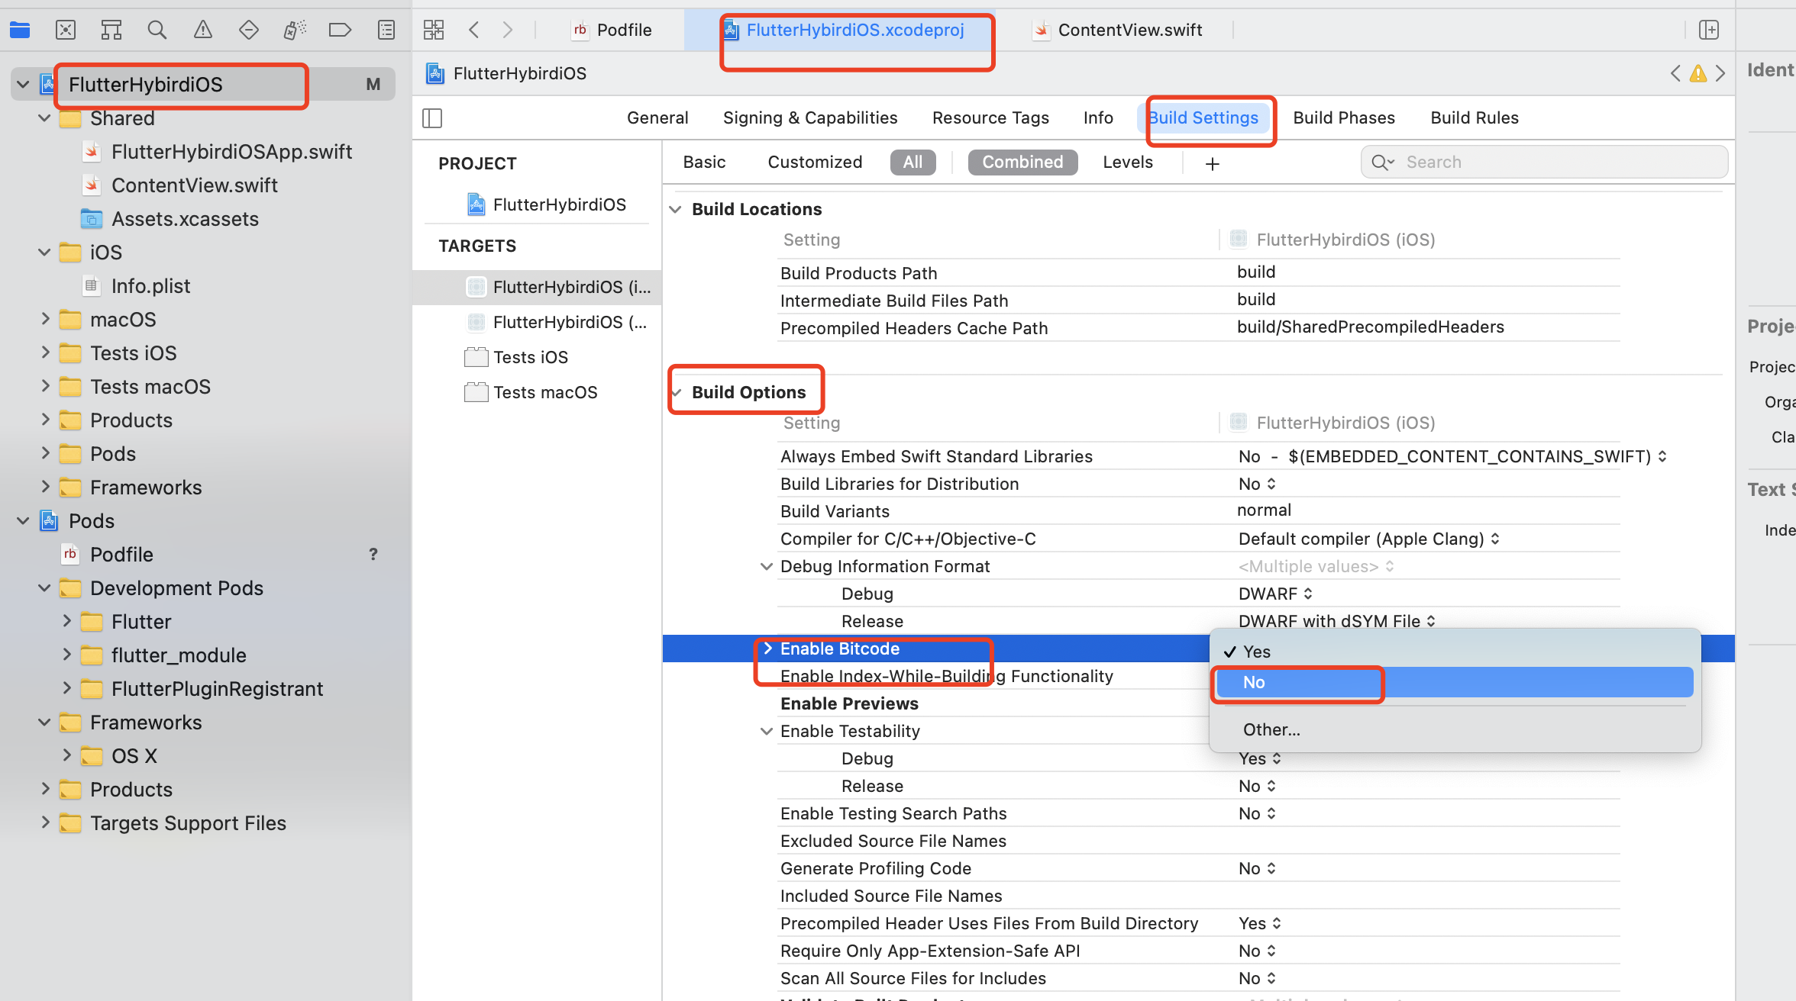The width and height of the screenshot is (1796, 1001).
Task: Add build setting plus button
Action: pos(1213,163)
